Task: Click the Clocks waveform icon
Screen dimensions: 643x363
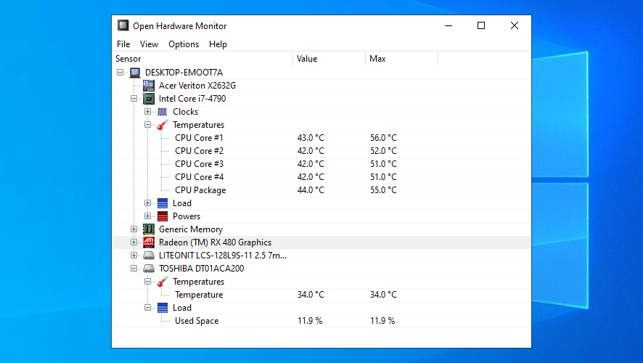Action: (163, 112)
